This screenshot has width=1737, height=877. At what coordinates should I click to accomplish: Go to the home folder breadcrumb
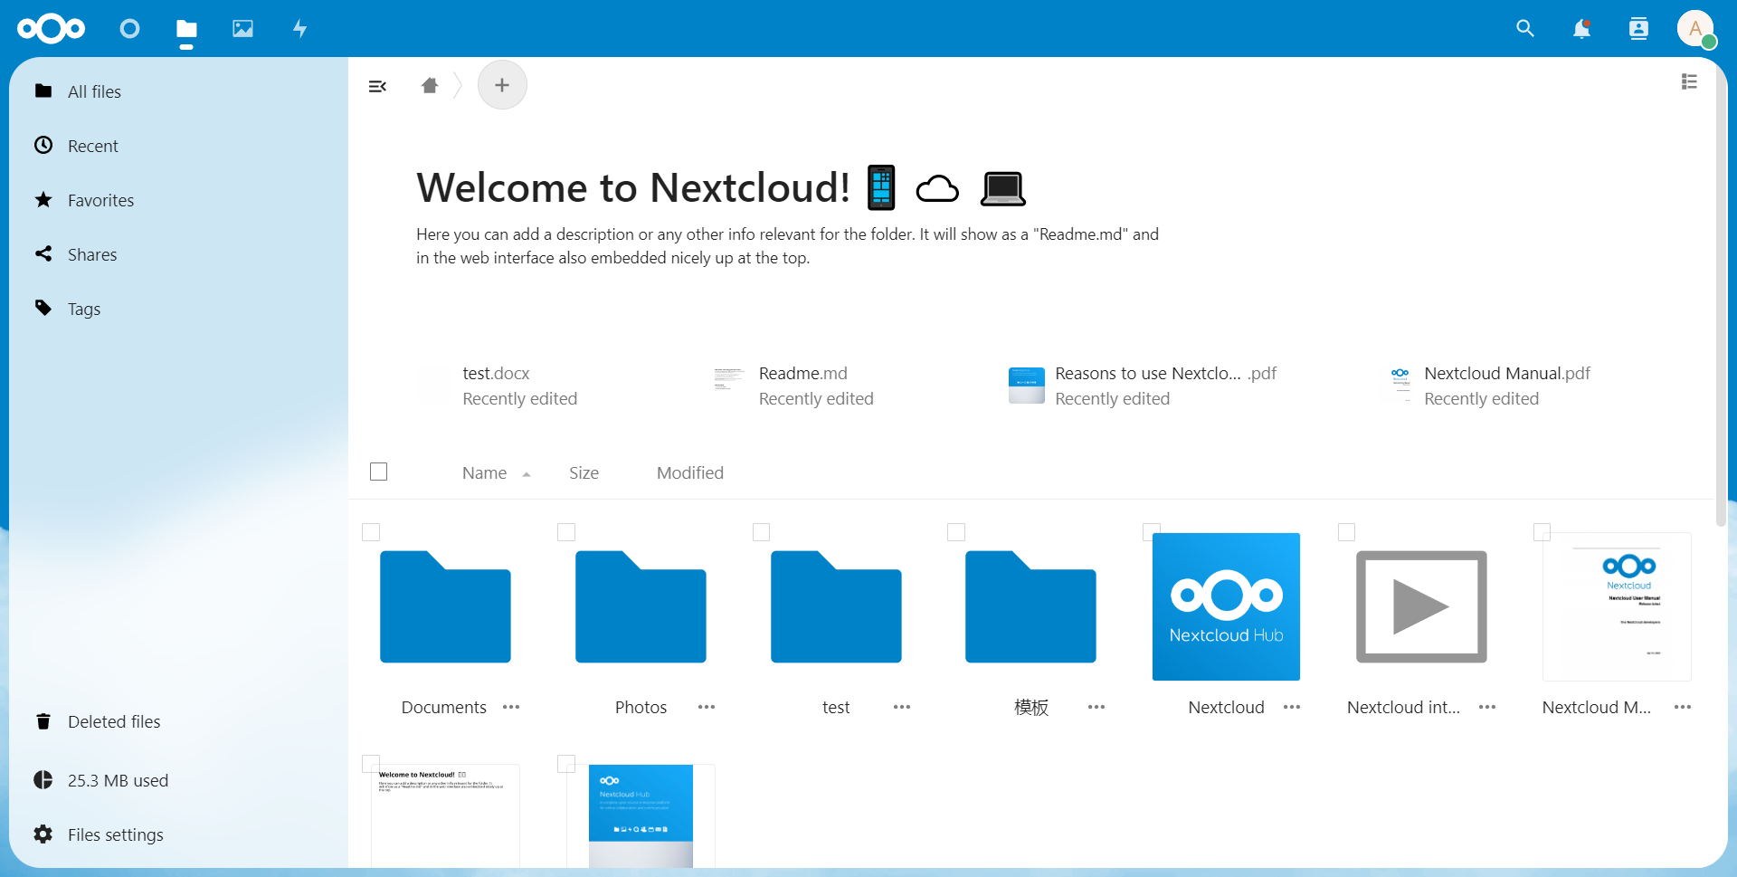coord(430,85)
